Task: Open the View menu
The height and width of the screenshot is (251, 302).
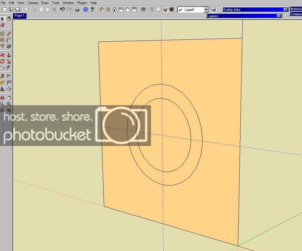Action: [21, 3]
